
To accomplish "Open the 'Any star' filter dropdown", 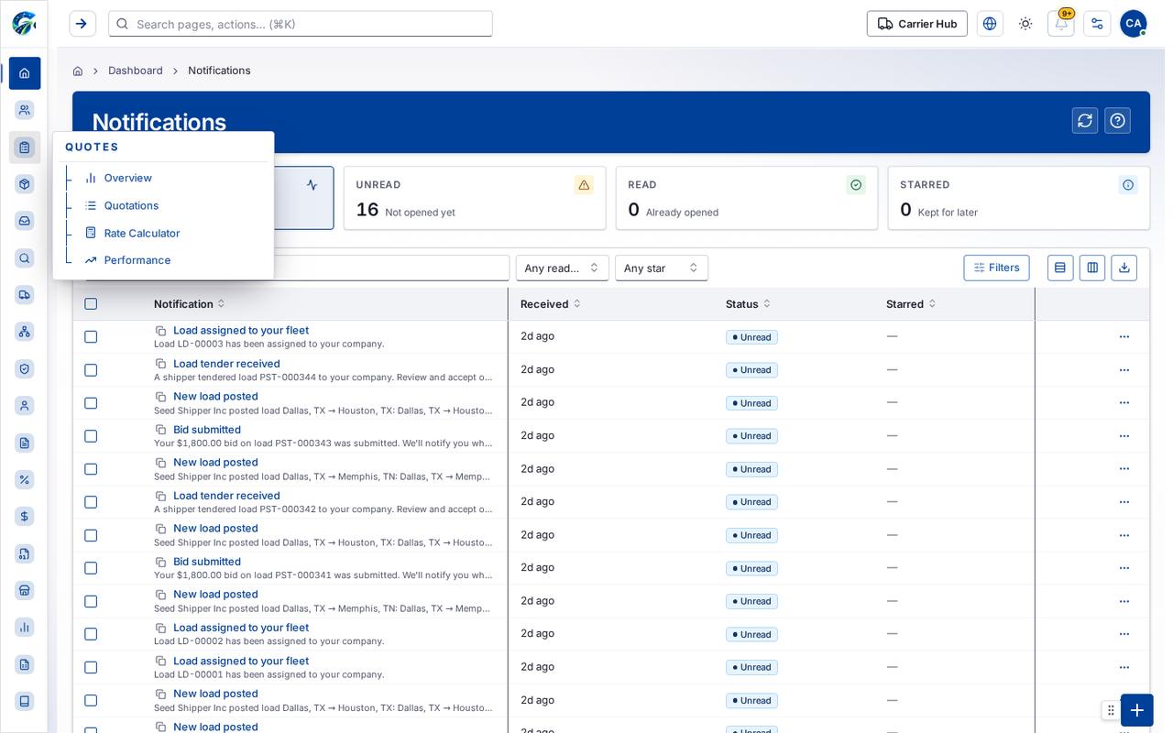I will pyautogui.click(x=662, y=268).
